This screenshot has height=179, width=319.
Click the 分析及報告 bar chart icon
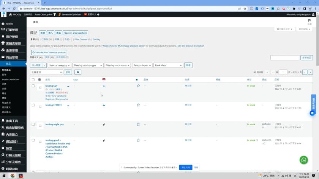(3, 162)
